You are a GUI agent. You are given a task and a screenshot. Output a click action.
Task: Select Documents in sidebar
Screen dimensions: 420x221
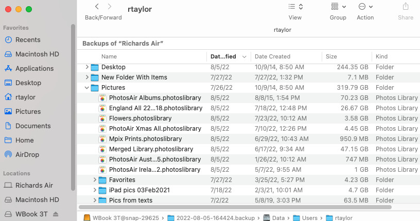click(33, 126)
